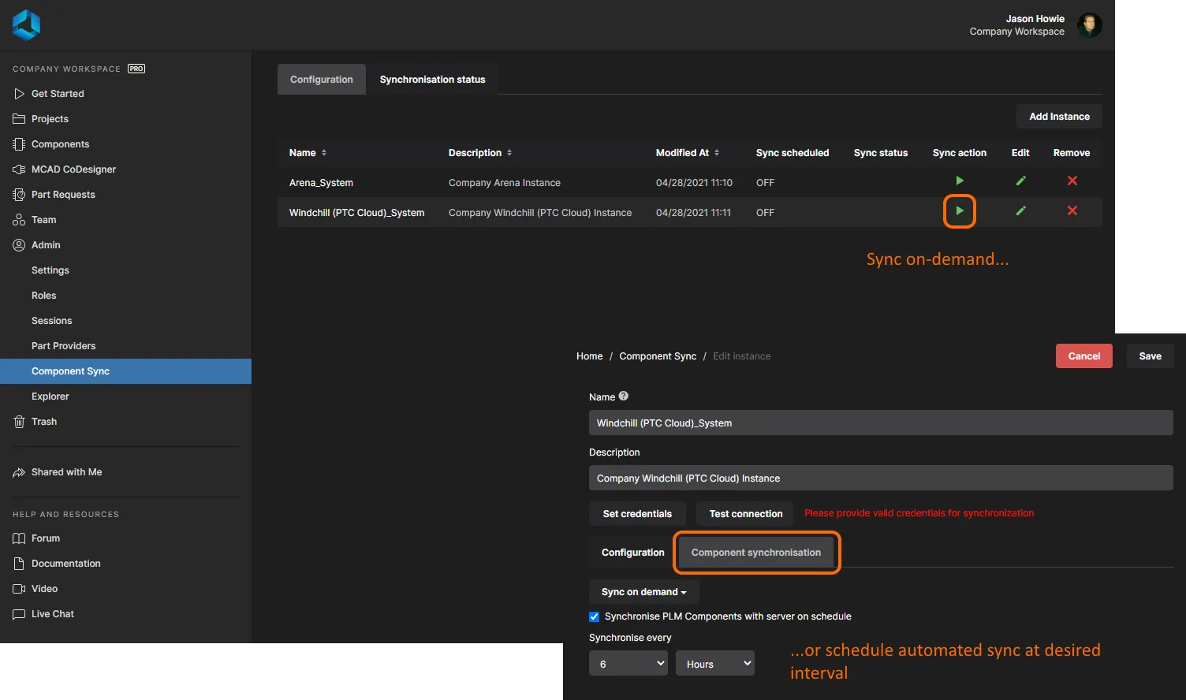The image size is (1186, 700).
Task: Open the Sync on demand dropdown
Action: (x=643, y=592)
